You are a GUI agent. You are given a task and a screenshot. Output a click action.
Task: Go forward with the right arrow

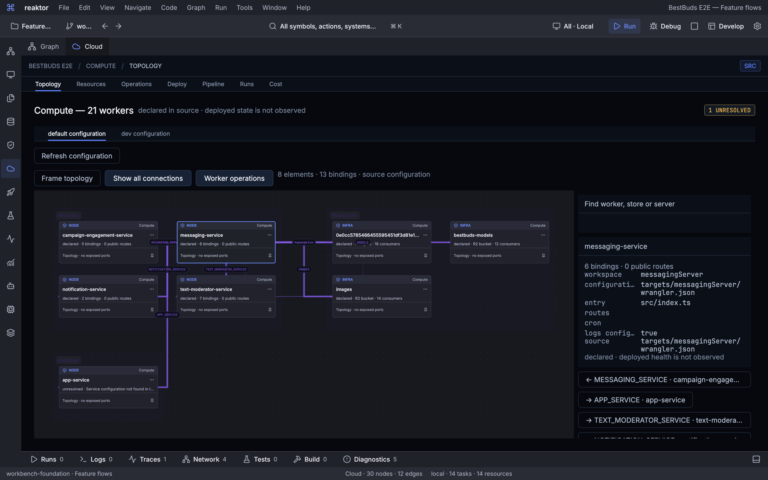pyautogui.click(x=118, y=26)
